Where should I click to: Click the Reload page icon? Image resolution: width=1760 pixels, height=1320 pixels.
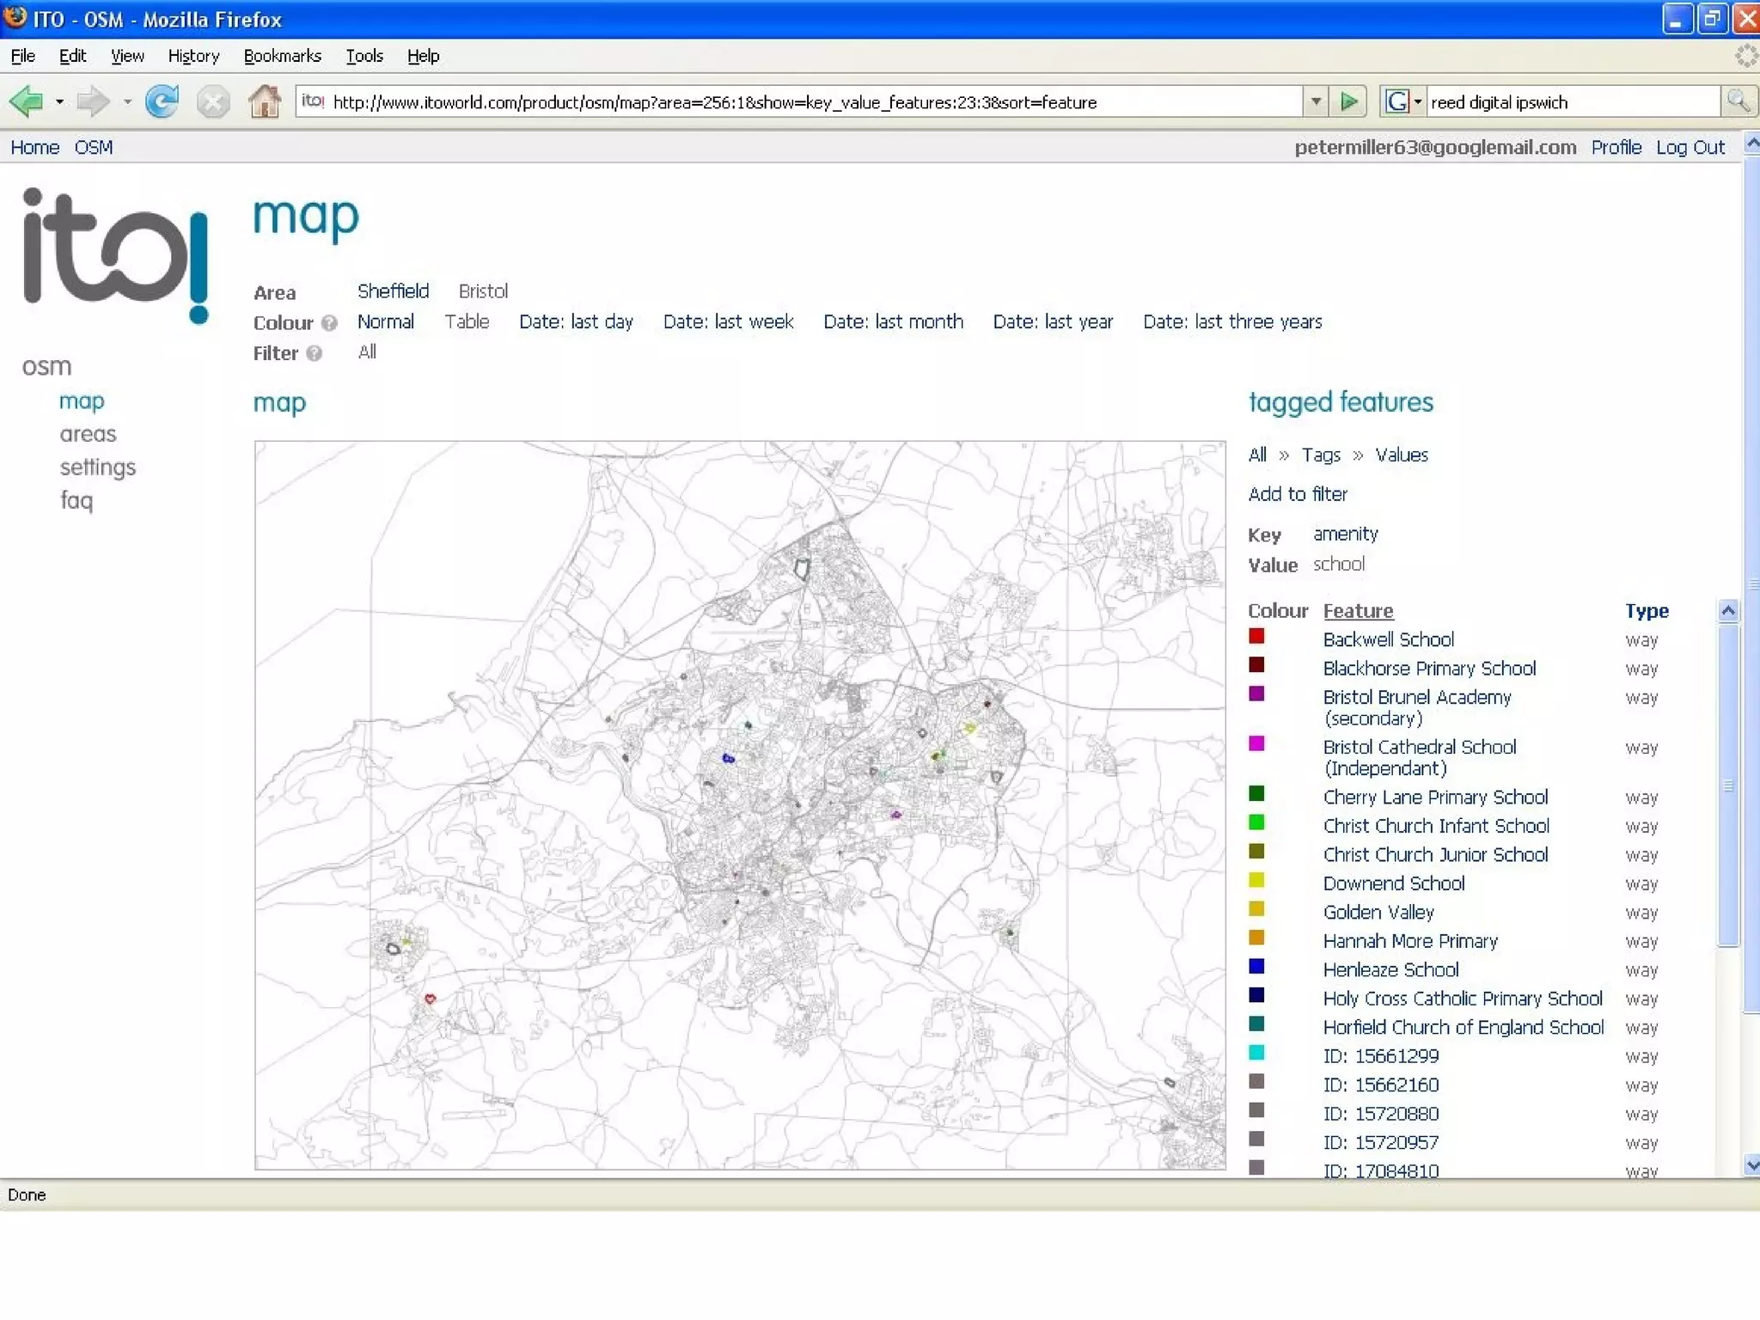pos(162,102)
